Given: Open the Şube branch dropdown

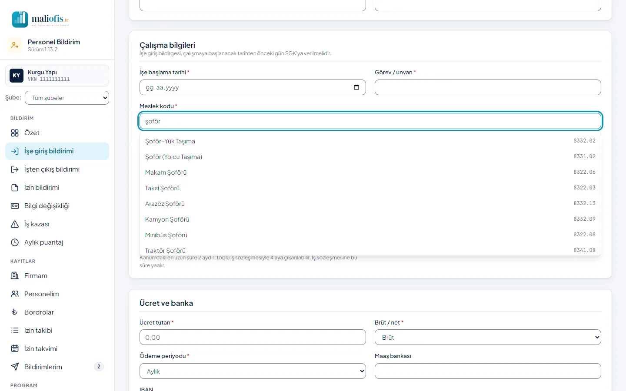Looking at the screenshot, I should click(x=67, y=98).
